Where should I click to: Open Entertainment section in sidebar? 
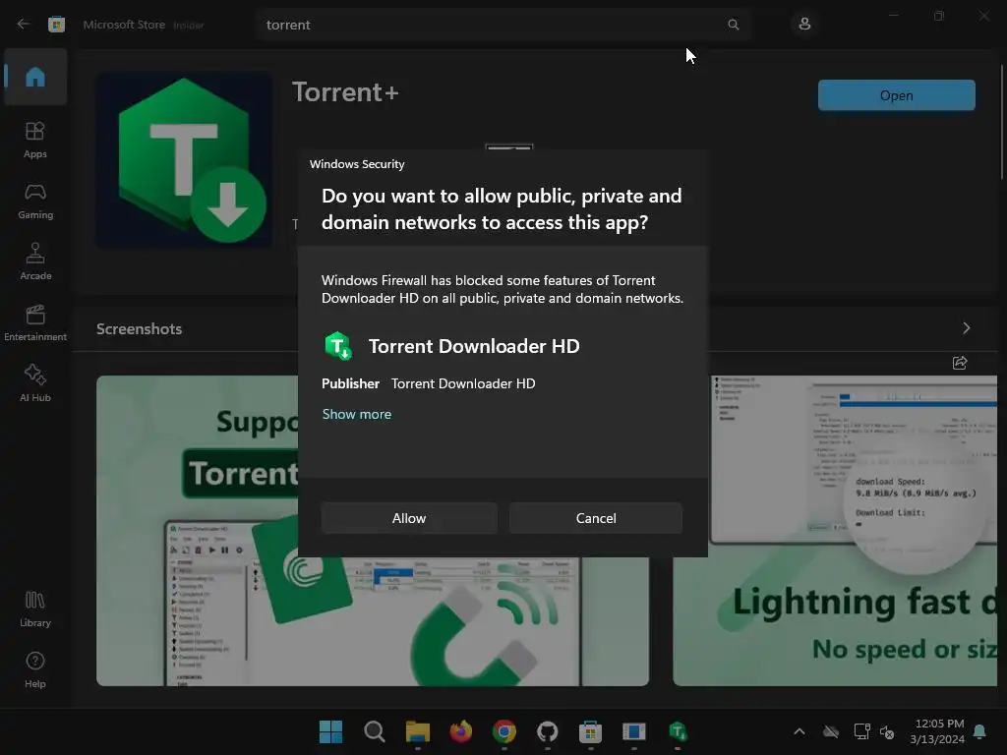point(35,322)
